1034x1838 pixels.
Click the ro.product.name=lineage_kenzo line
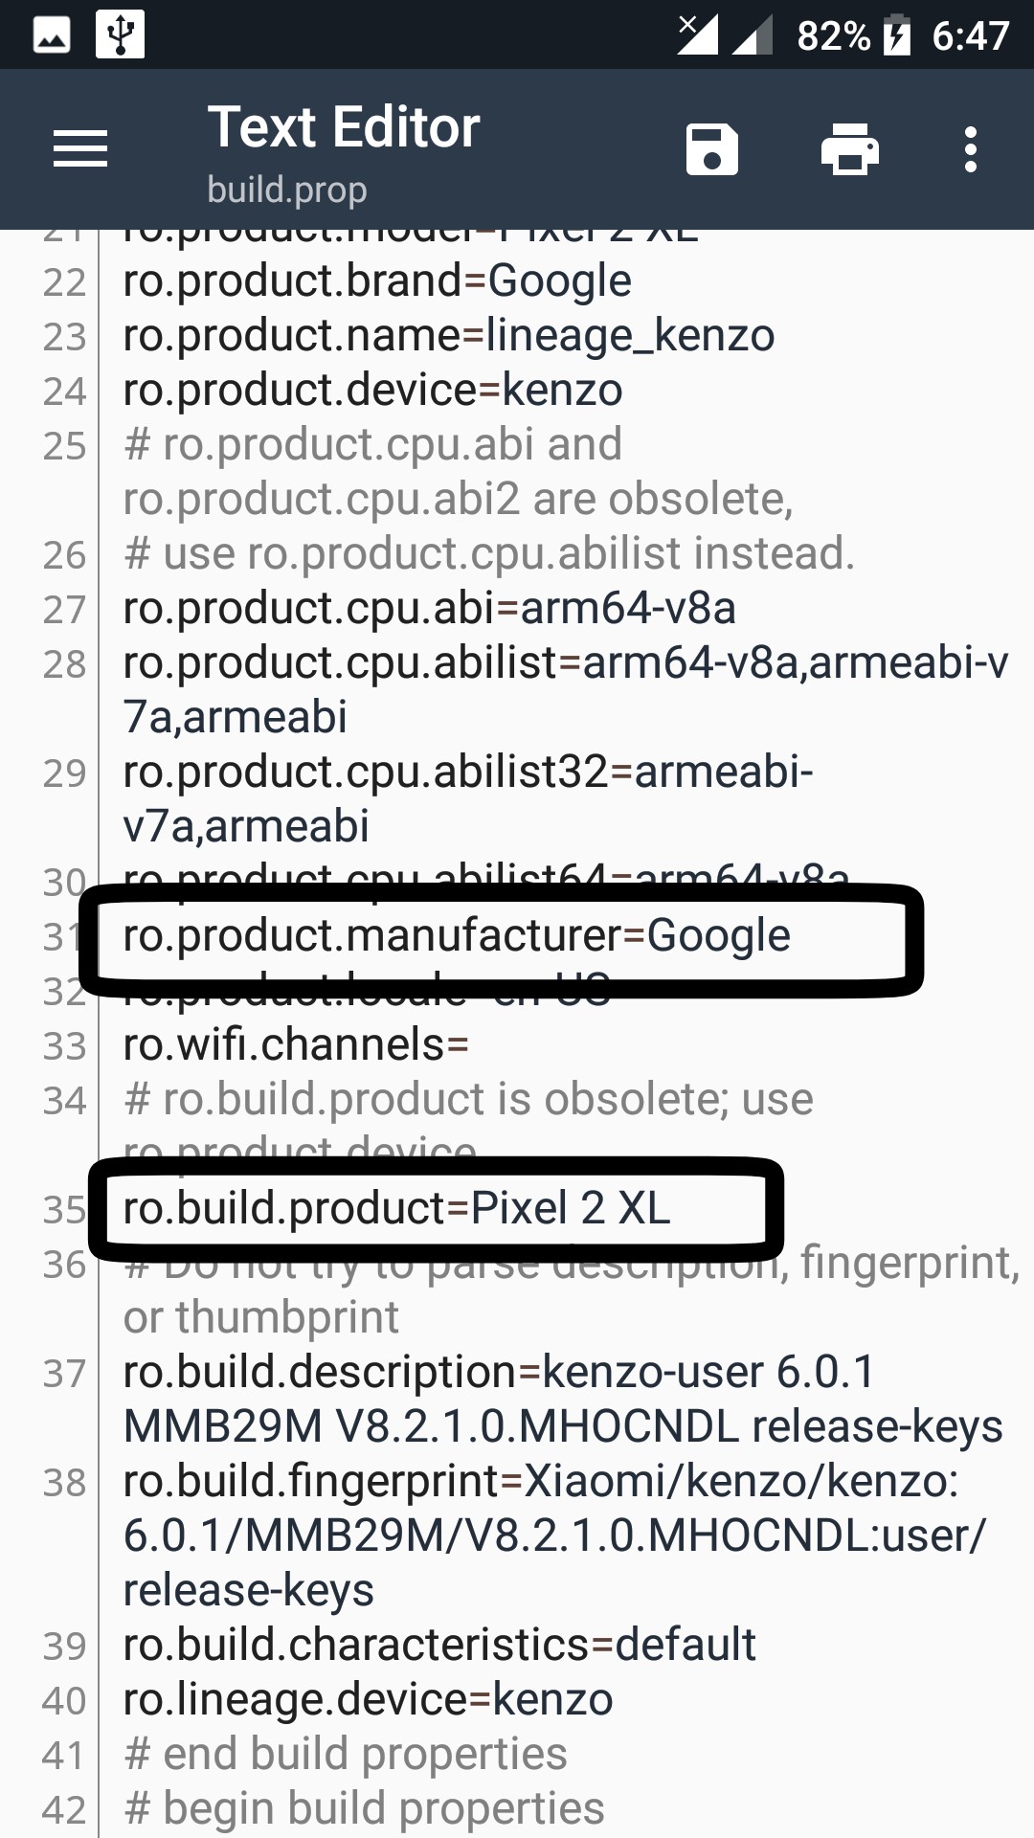pyautogui.click(x=448, y=336)
